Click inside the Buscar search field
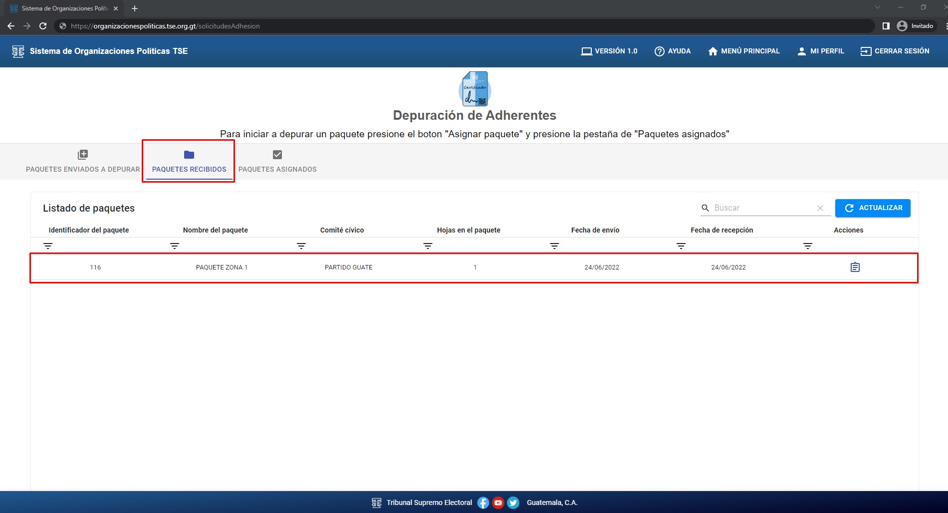 [758, 208]
